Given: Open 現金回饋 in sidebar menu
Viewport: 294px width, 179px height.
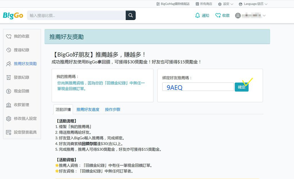Looking at the screenshot, I should pyautogui.click(x=22, y=91).
